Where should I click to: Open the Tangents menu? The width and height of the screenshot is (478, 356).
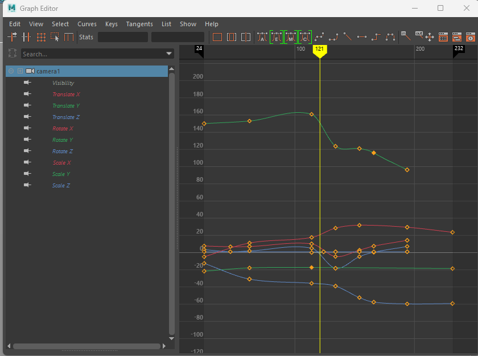[139, 24]
